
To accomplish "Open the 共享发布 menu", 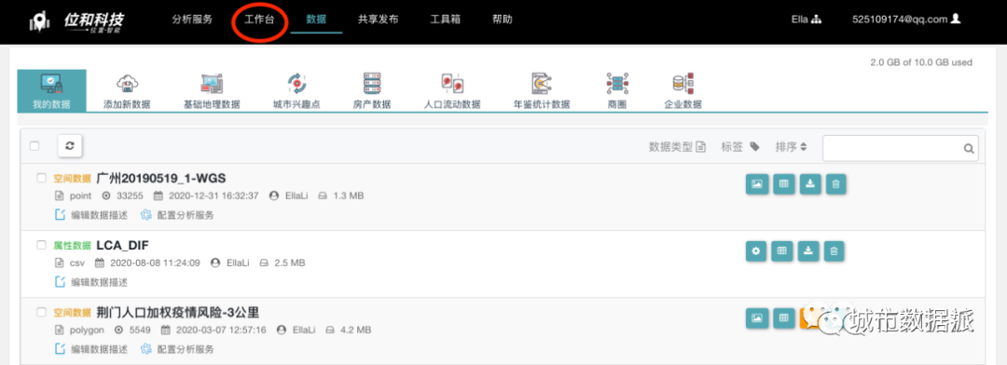I will [x=379, y=20].
